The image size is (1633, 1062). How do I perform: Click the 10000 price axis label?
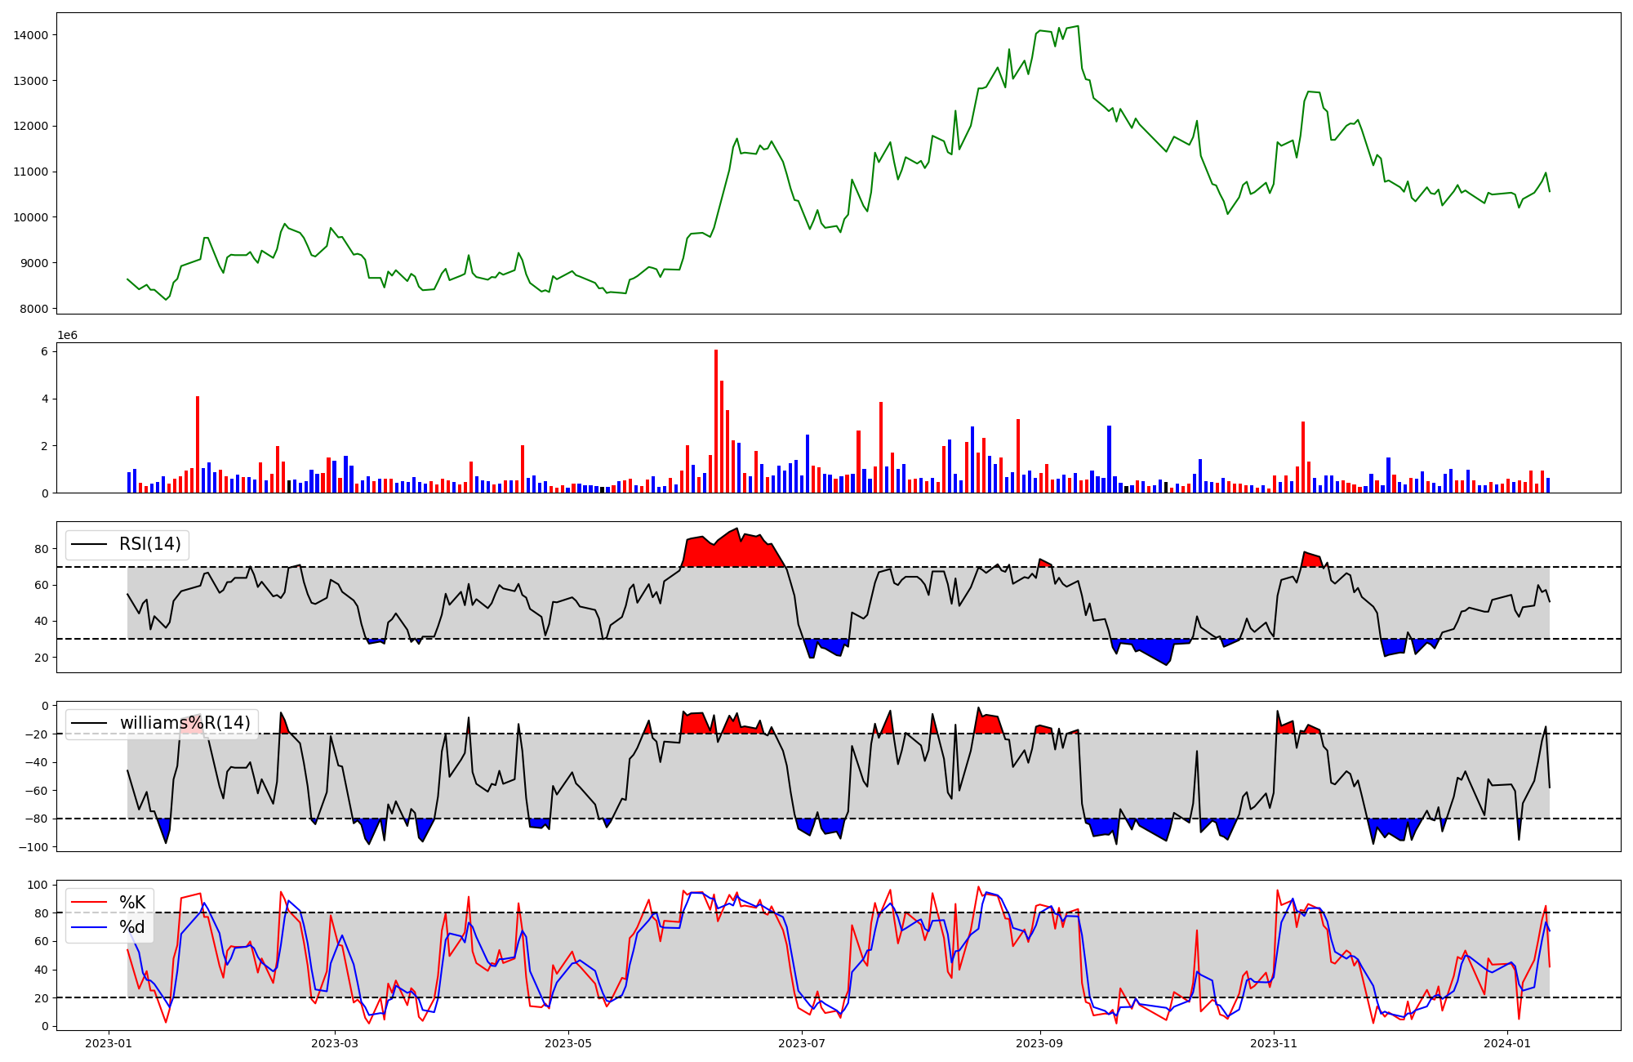point(30,217)
